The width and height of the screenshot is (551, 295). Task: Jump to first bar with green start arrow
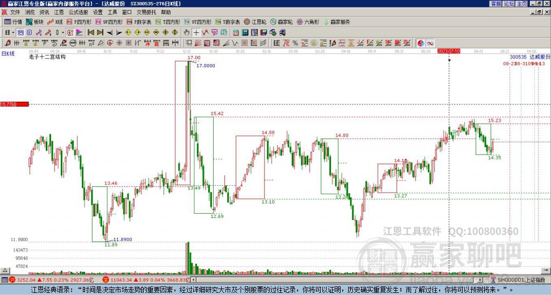(90, 33)
